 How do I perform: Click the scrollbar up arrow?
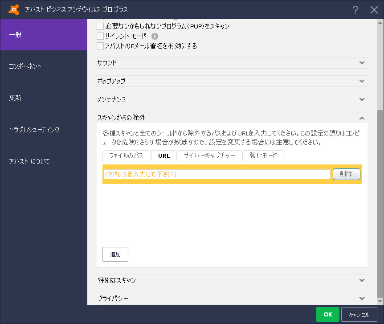coord(380,23)
